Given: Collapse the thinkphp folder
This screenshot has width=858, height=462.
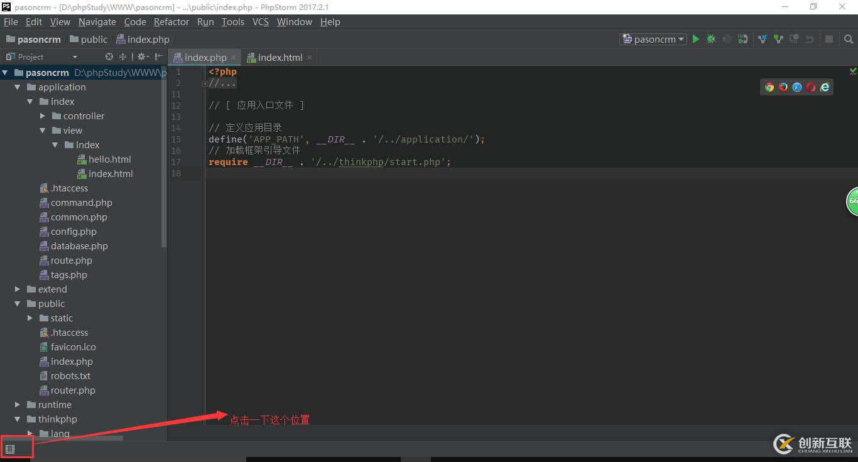Looking at the screenshot, I should pyautogui.click(x=18, y=419).
